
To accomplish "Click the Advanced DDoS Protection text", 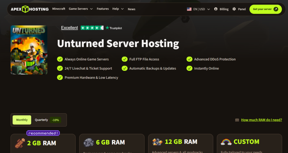I will [215, 59].
